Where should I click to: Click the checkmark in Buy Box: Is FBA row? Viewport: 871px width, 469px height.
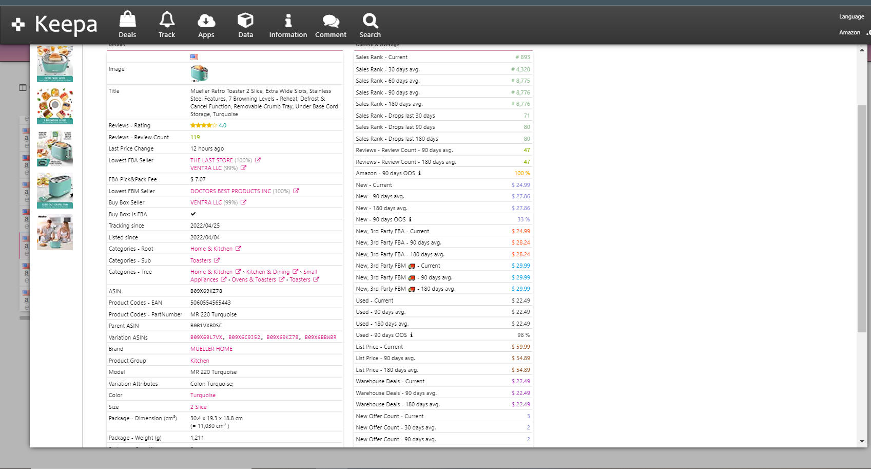[x=193, y=214]
